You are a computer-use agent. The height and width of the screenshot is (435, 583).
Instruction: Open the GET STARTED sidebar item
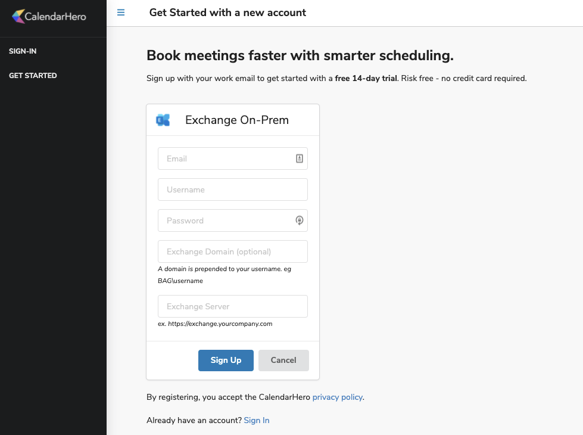[x=33, y=76]
